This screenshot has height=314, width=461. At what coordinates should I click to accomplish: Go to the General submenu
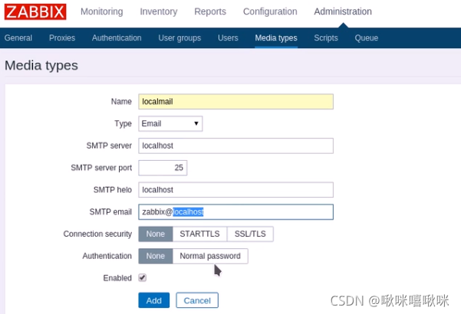[x=18, y=38]
